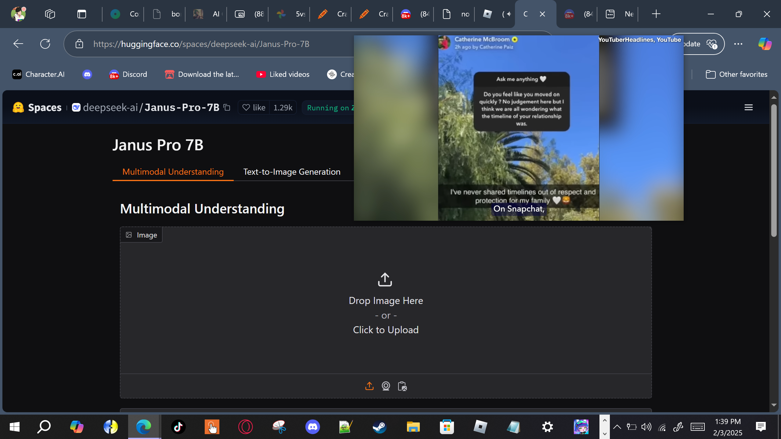Open Character.AI favorite bookmark
This screenshot has height=439, width=781.
(x=38, y=74)
